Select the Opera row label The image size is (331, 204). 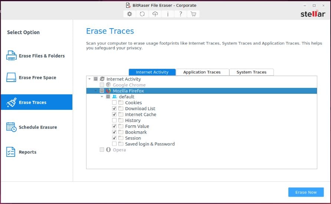[x=119, y=150]
